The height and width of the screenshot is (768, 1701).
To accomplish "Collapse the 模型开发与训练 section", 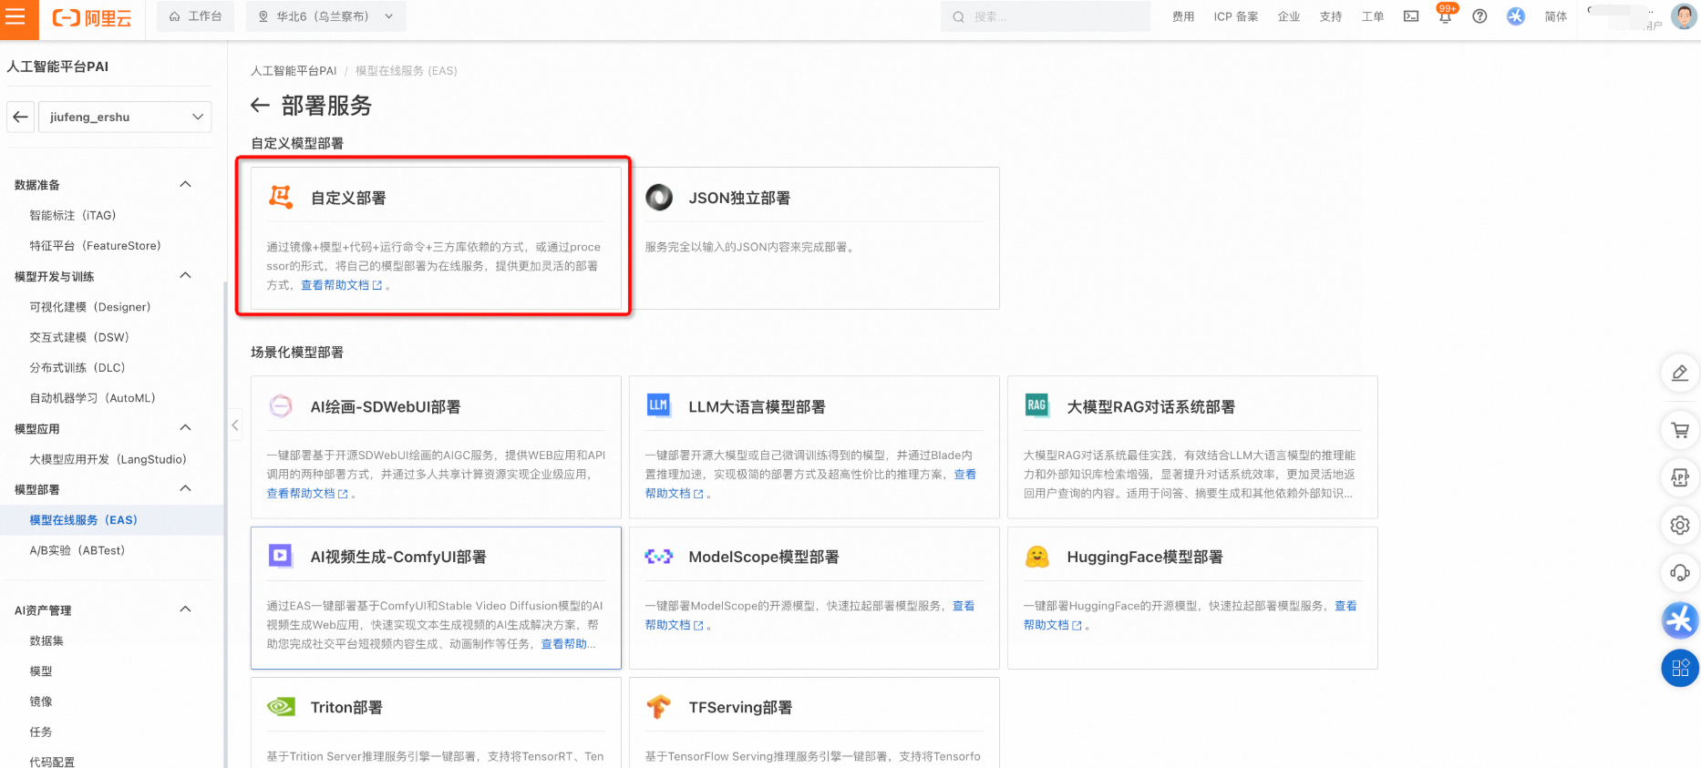I will pyautogui.click(x=186, y=275).
